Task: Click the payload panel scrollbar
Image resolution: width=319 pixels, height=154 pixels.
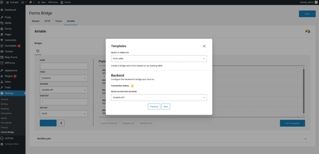Action: [303, 90]
